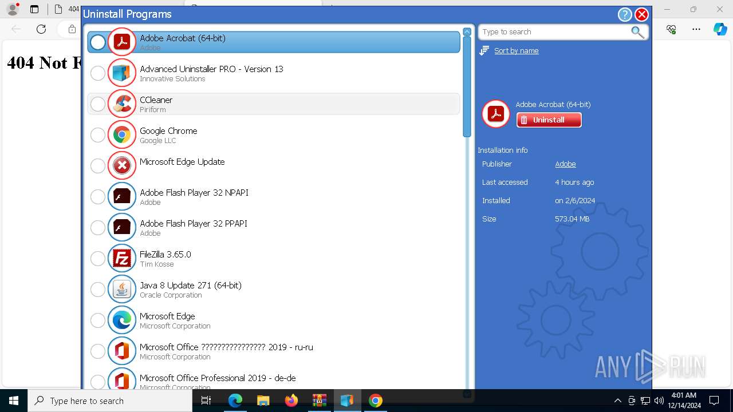Viewport: 733px width, 412px height.
Task: Select the CCleaner program name
Action: click(x=156, y=100)
